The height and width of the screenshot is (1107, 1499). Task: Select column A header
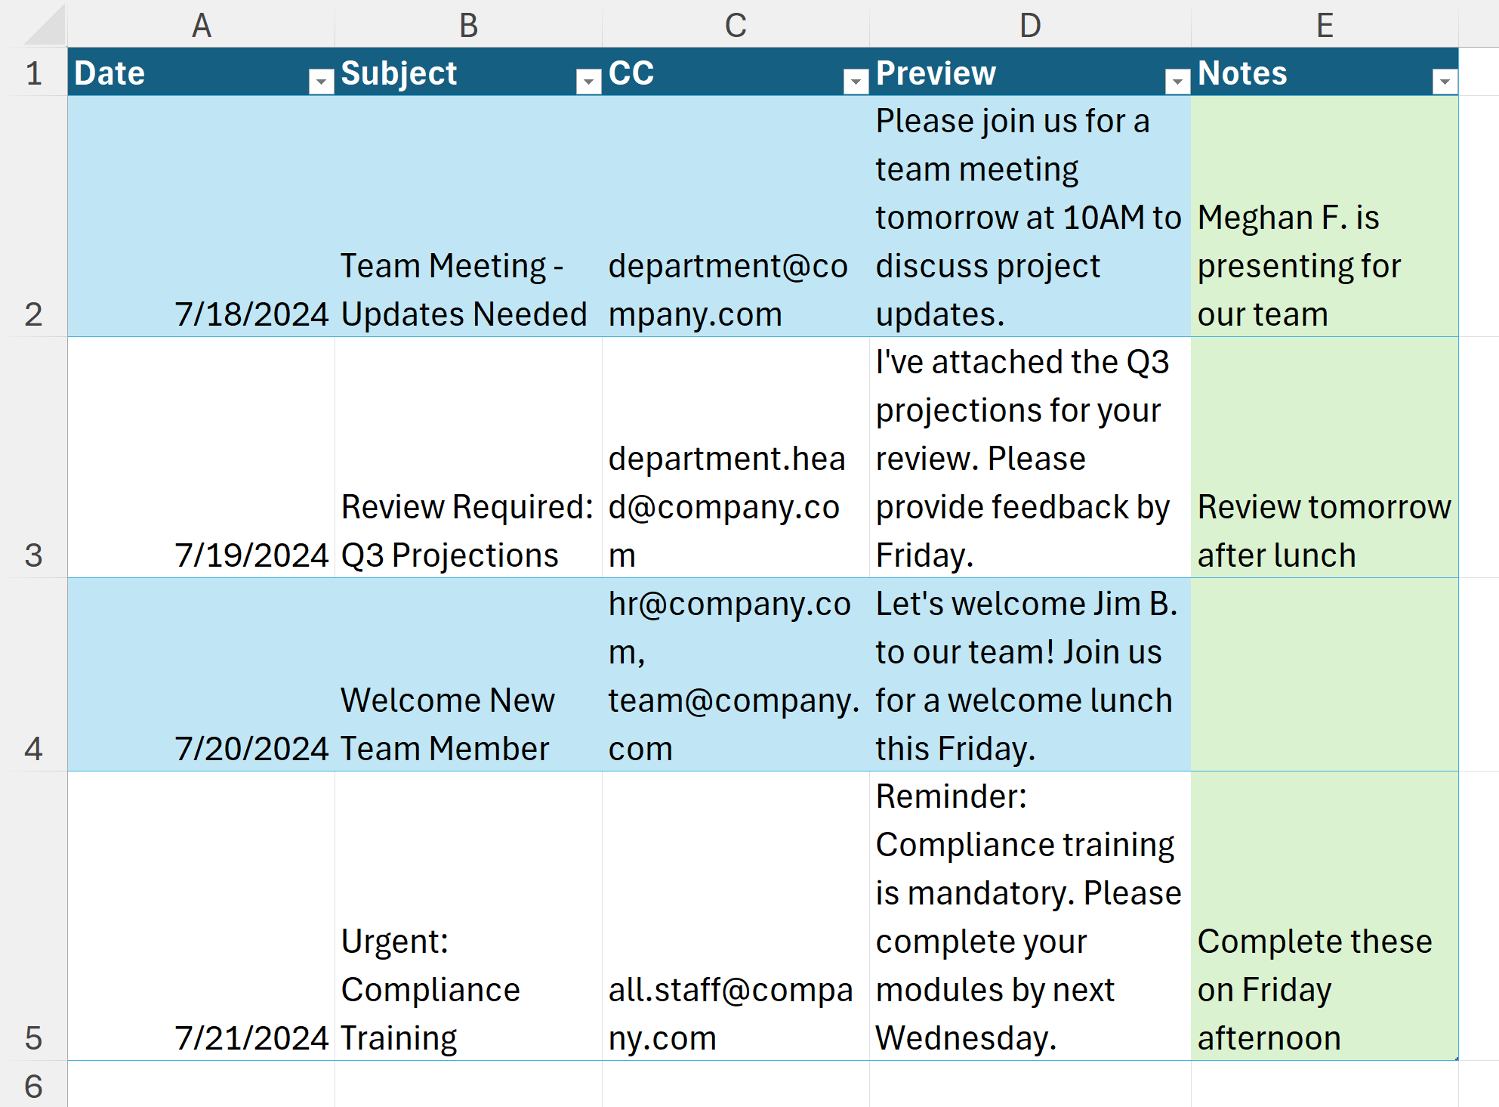coord(201,26)
